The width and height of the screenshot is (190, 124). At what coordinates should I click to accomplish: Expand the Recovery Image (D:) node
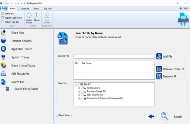point(79,92)
